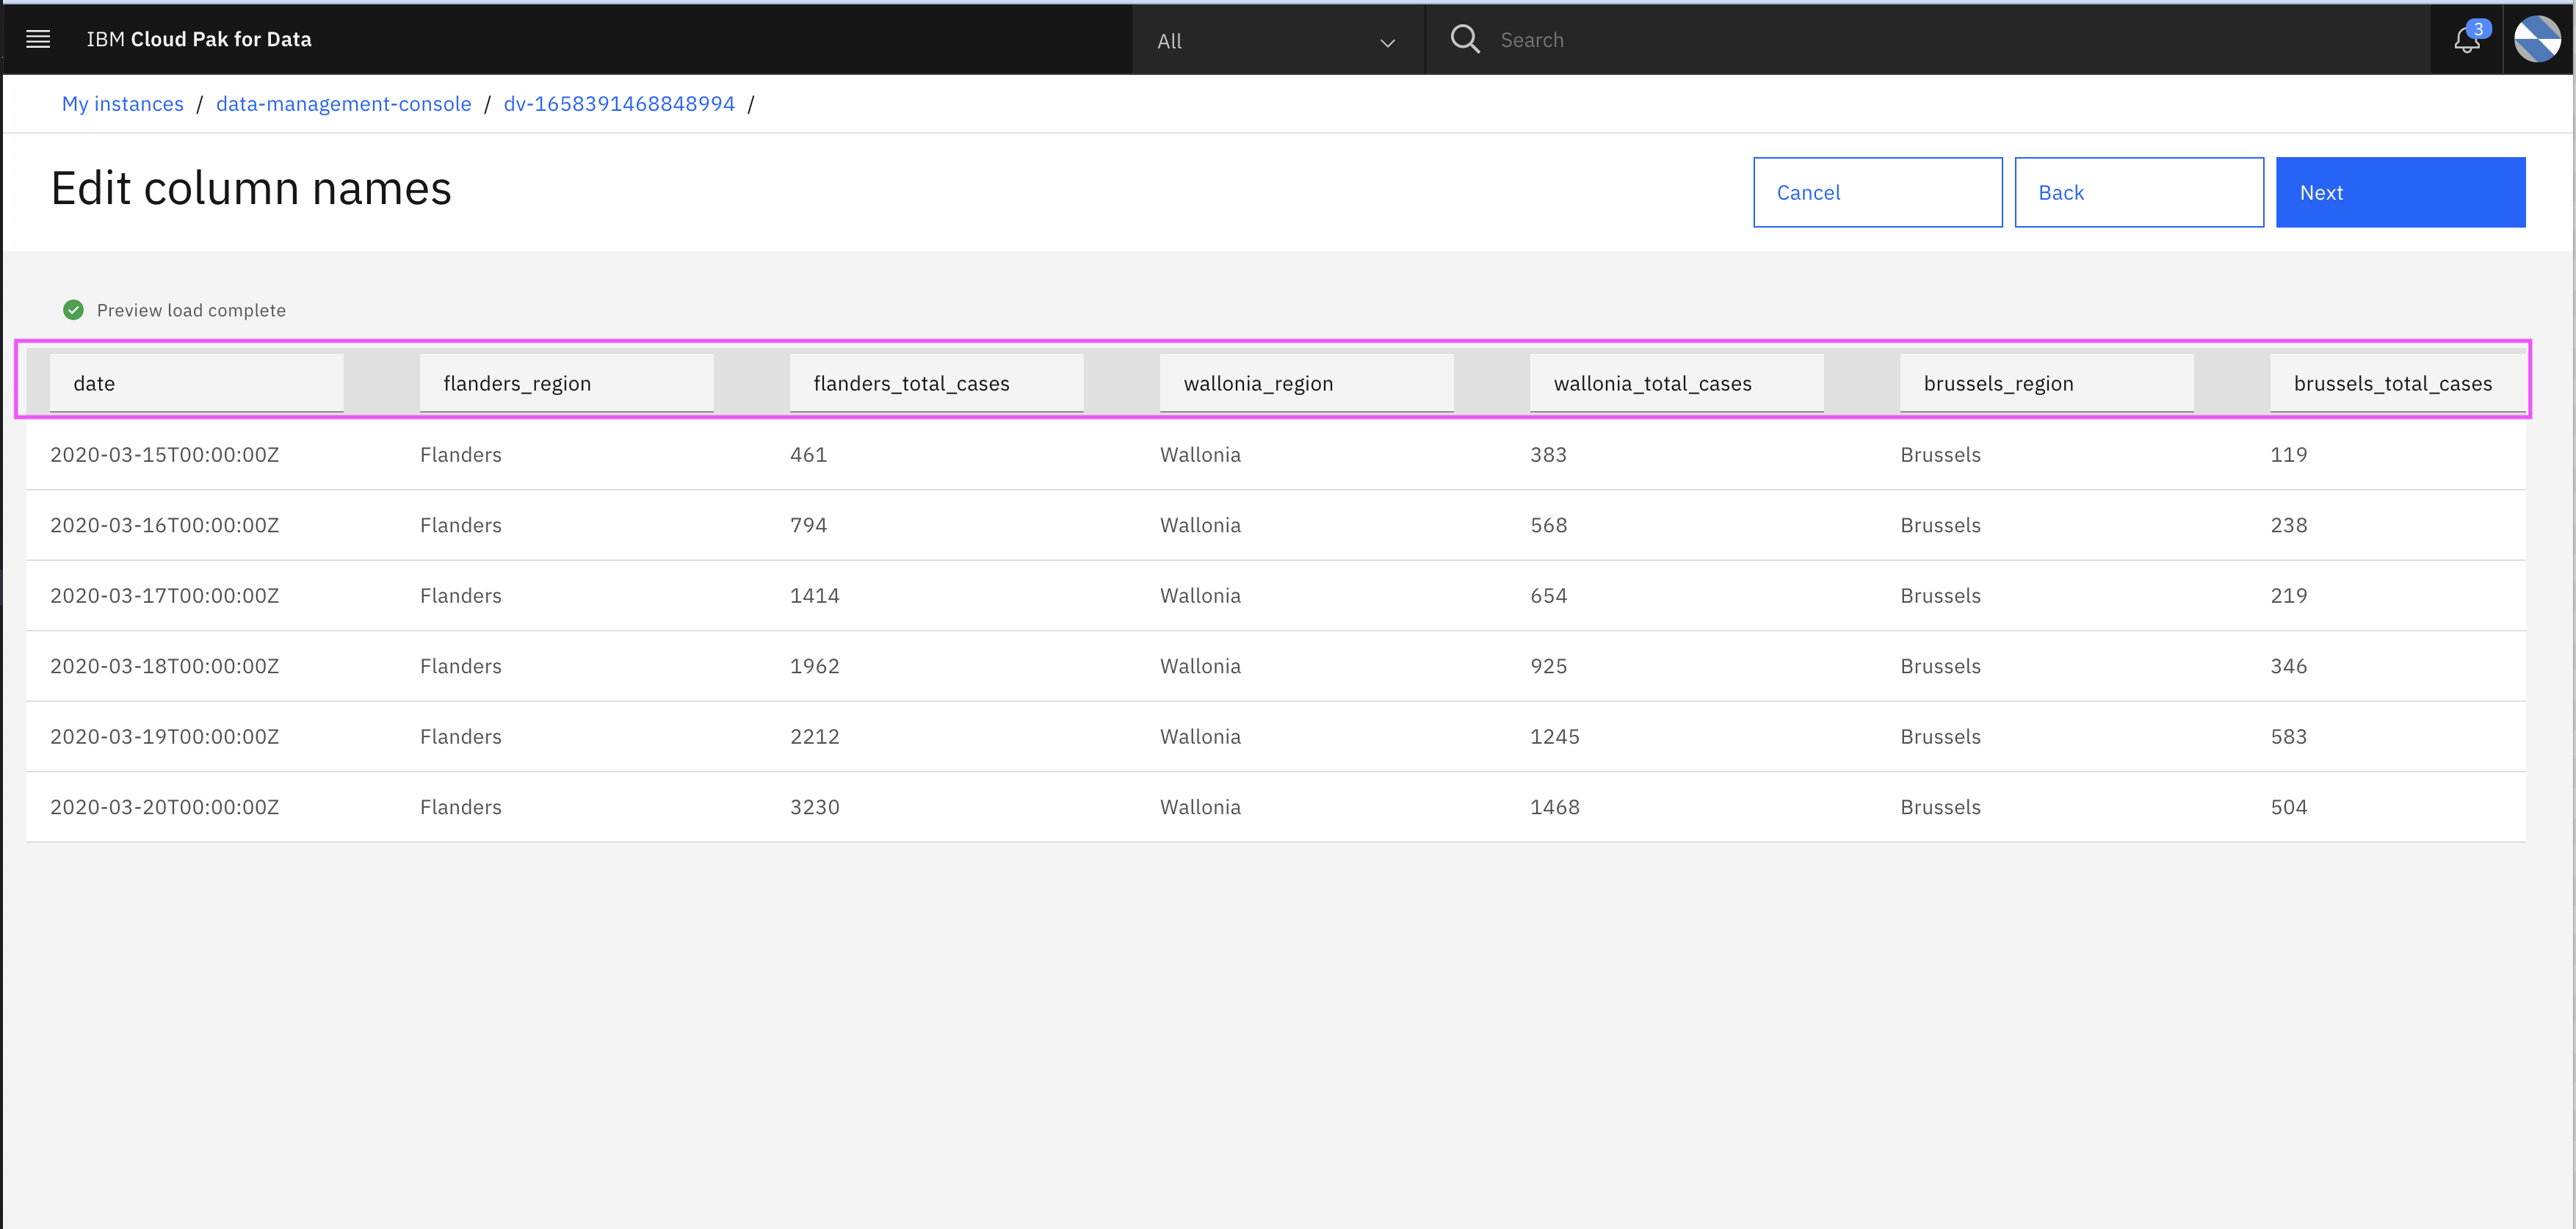Click the Wallonia total cases value 383
Viewport: 2576px width, 1229px height.
[1549, 455]
